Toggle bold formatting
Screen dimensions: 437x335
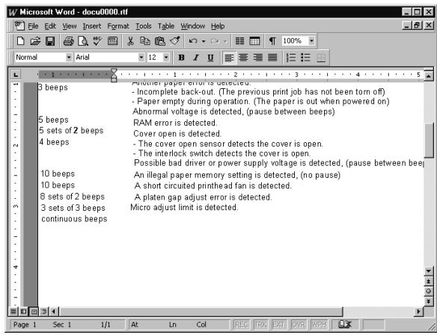(181, 58)
